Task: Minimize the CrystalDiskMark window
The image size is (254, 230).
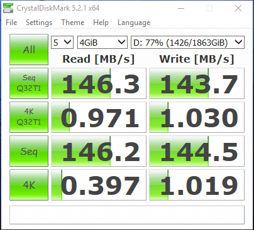Action: [181, 8]
